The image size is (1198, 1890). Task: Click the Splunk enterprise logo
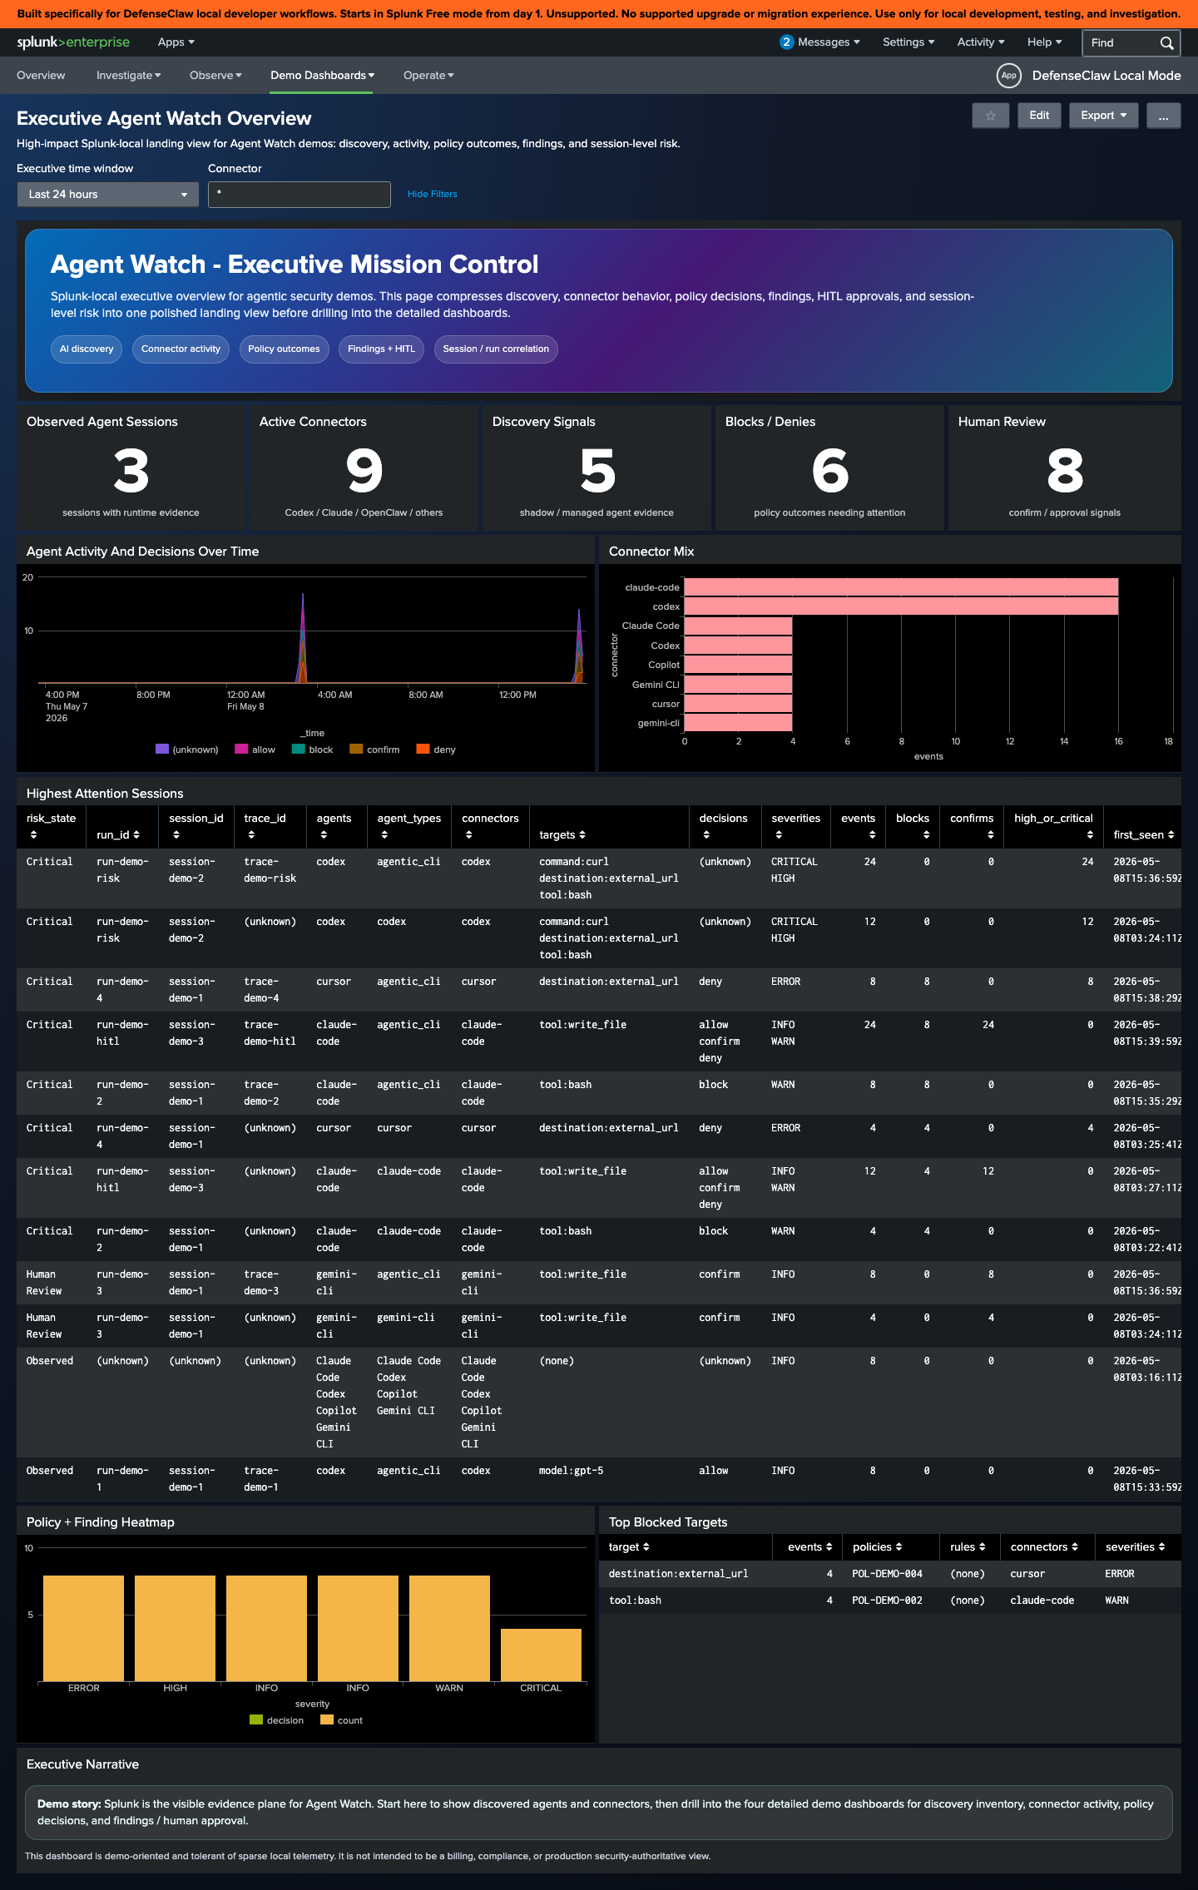pos(73,42)
